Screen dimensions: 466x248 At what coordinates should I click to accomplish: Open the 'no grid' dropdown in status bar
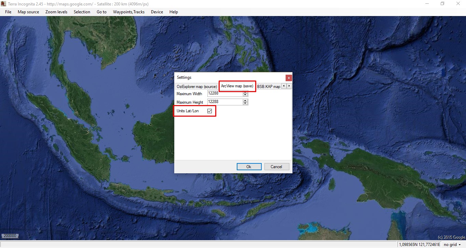pos(452,245)
